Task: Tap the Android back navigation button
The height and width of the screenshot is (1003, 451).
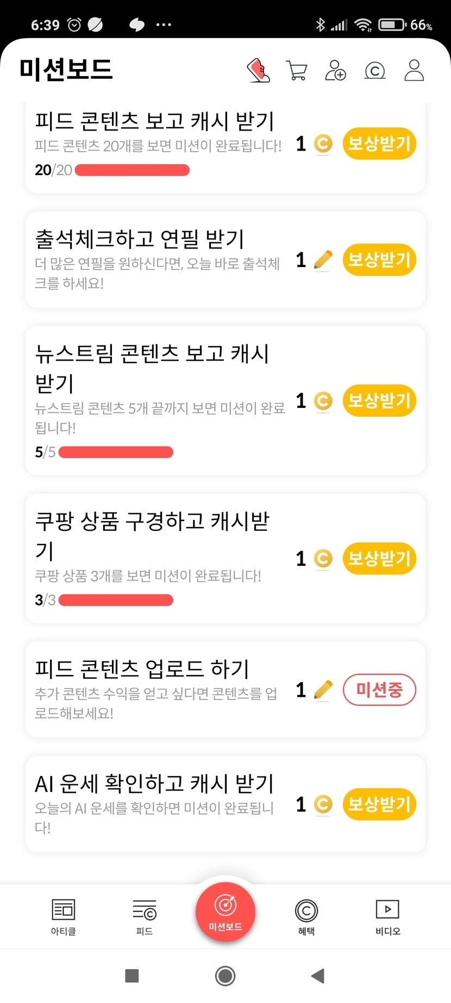Action: coord(318,976)
